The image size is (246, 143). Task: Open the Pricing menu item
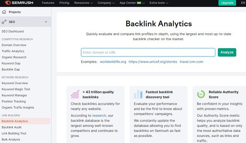(64, 3)
